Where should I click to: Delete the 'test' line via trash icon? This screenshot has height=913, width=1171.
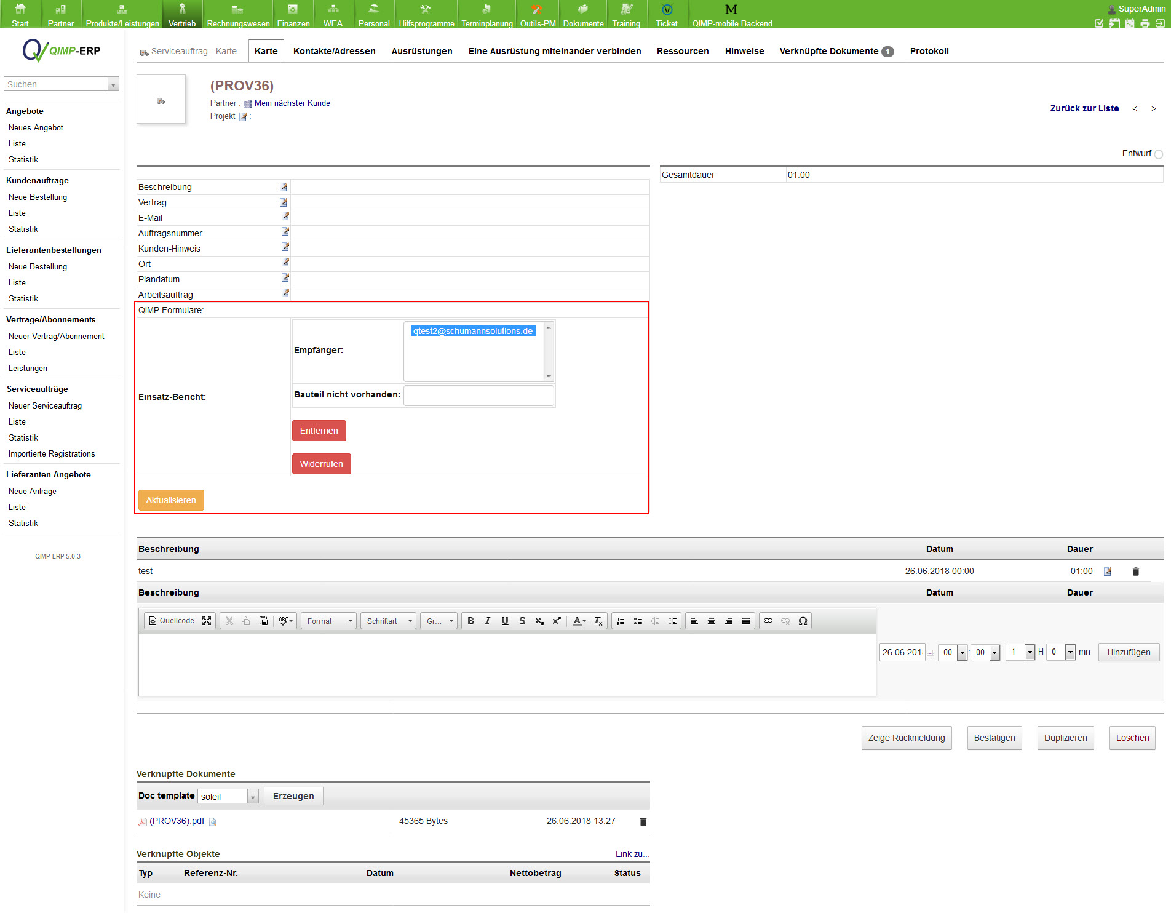[1136, 572]
